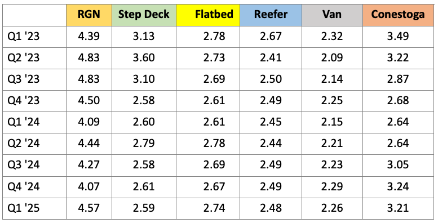Click Flatbed value 2.74 in Q1 '25
438x223 pixels.
click(x=214, y=208)
